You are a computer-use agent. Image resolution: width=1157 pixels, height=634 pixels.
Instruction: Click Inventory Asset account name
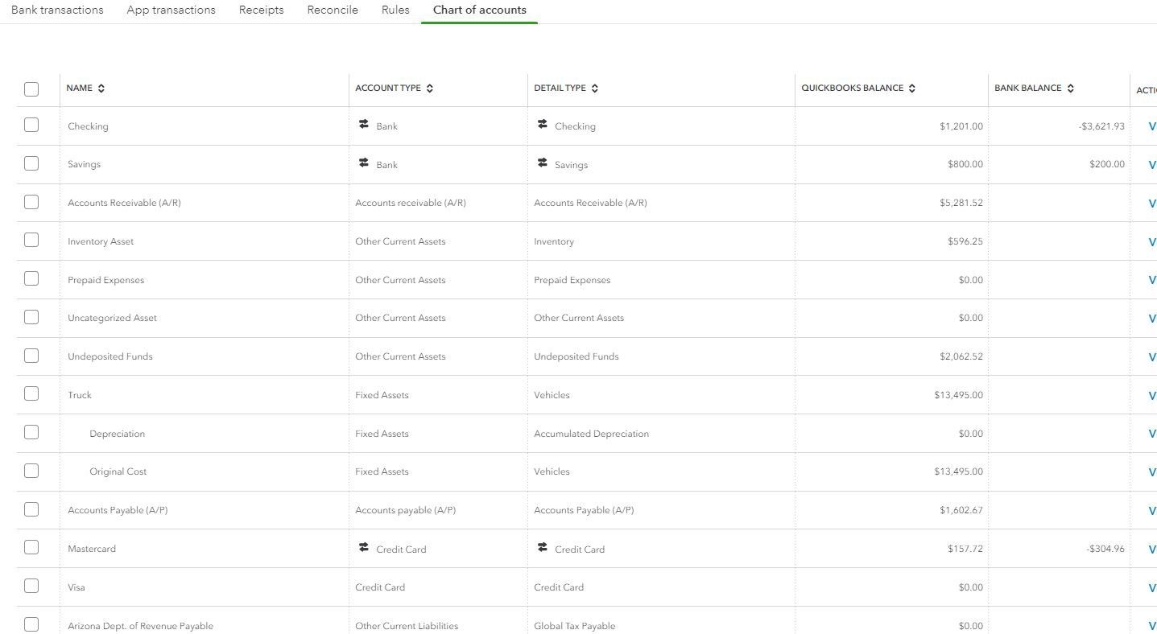(x=101, y=241)
